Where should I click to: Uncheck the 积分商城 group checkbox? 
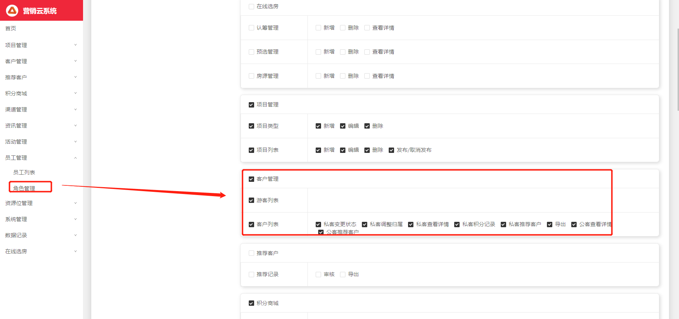tap(251, 303)
